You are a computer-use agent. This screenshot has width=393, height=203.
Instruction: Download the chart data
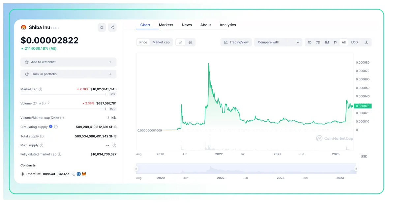click(x=366, y=42)
